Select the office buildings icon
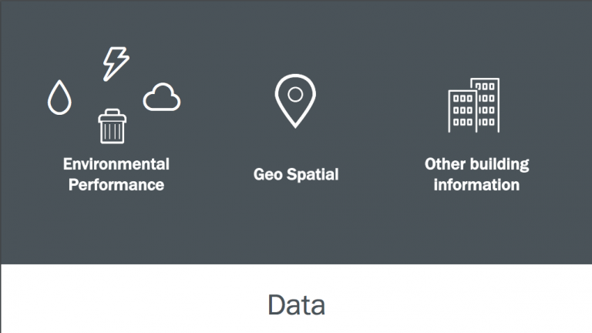Screen dimensions: 592x333 [474, 106]
